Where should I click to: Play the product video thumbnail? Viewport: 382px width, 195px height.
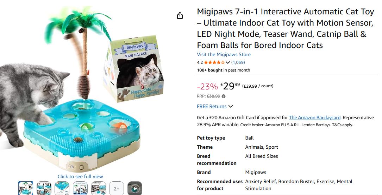point(135,188)
